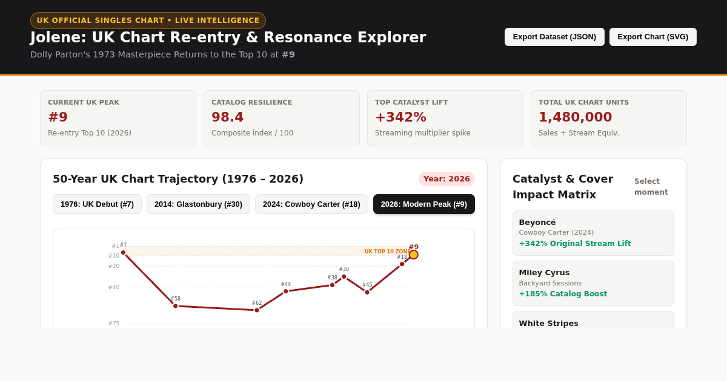
Task: Click the #20 axis label
Action: pyautogui.click(x=114, y=266)
